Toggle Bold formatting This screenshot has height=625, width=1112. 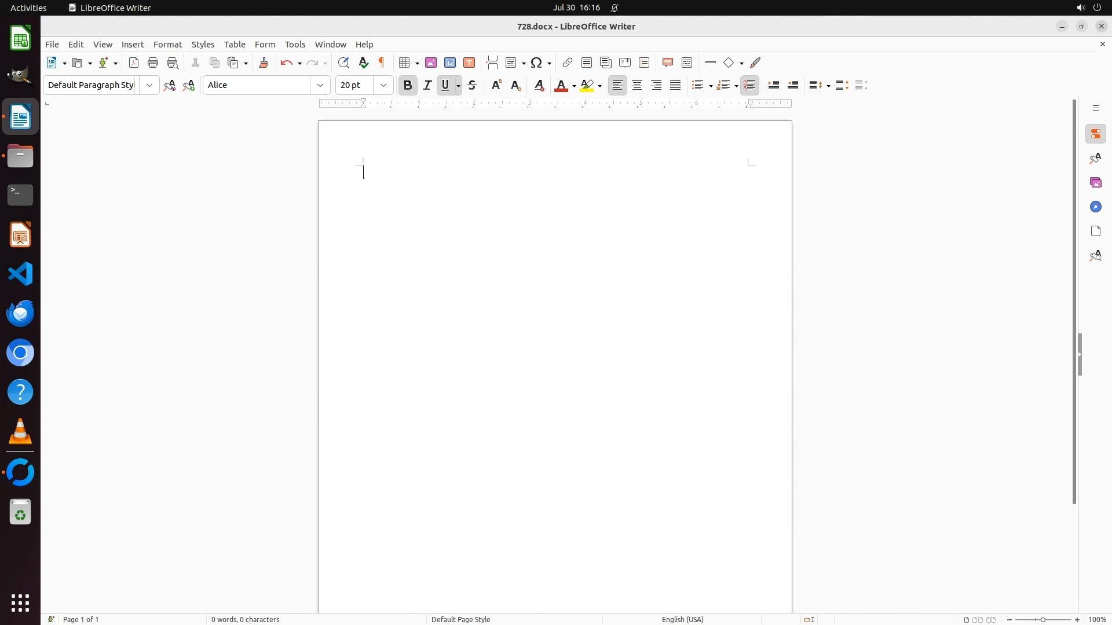tap(408, 86)
